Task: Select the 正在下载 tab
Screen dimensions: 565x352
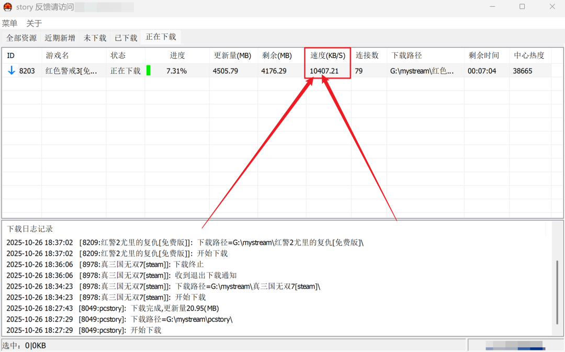Action: click(x=161, y=37)
